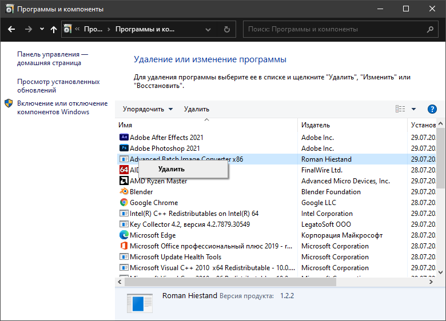Select the Blender program name

[141, 192]
